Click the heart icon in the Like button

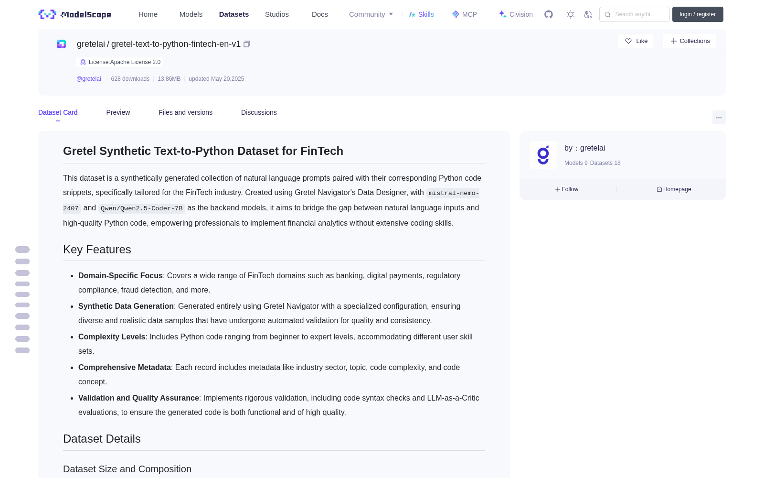click(628, 41)
